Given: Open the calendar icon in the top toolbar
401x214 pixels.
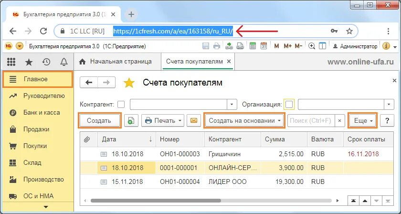Looking at the screenshot, I should (x=264, y=46).
